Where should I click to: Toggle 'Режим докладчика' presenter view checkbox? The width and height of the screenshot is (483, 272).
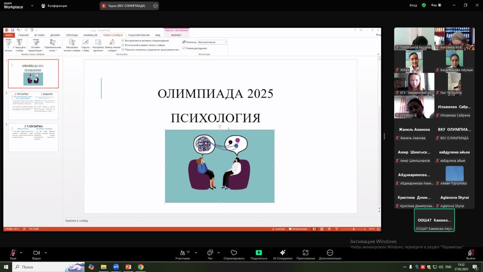click(x=184, y=48)
